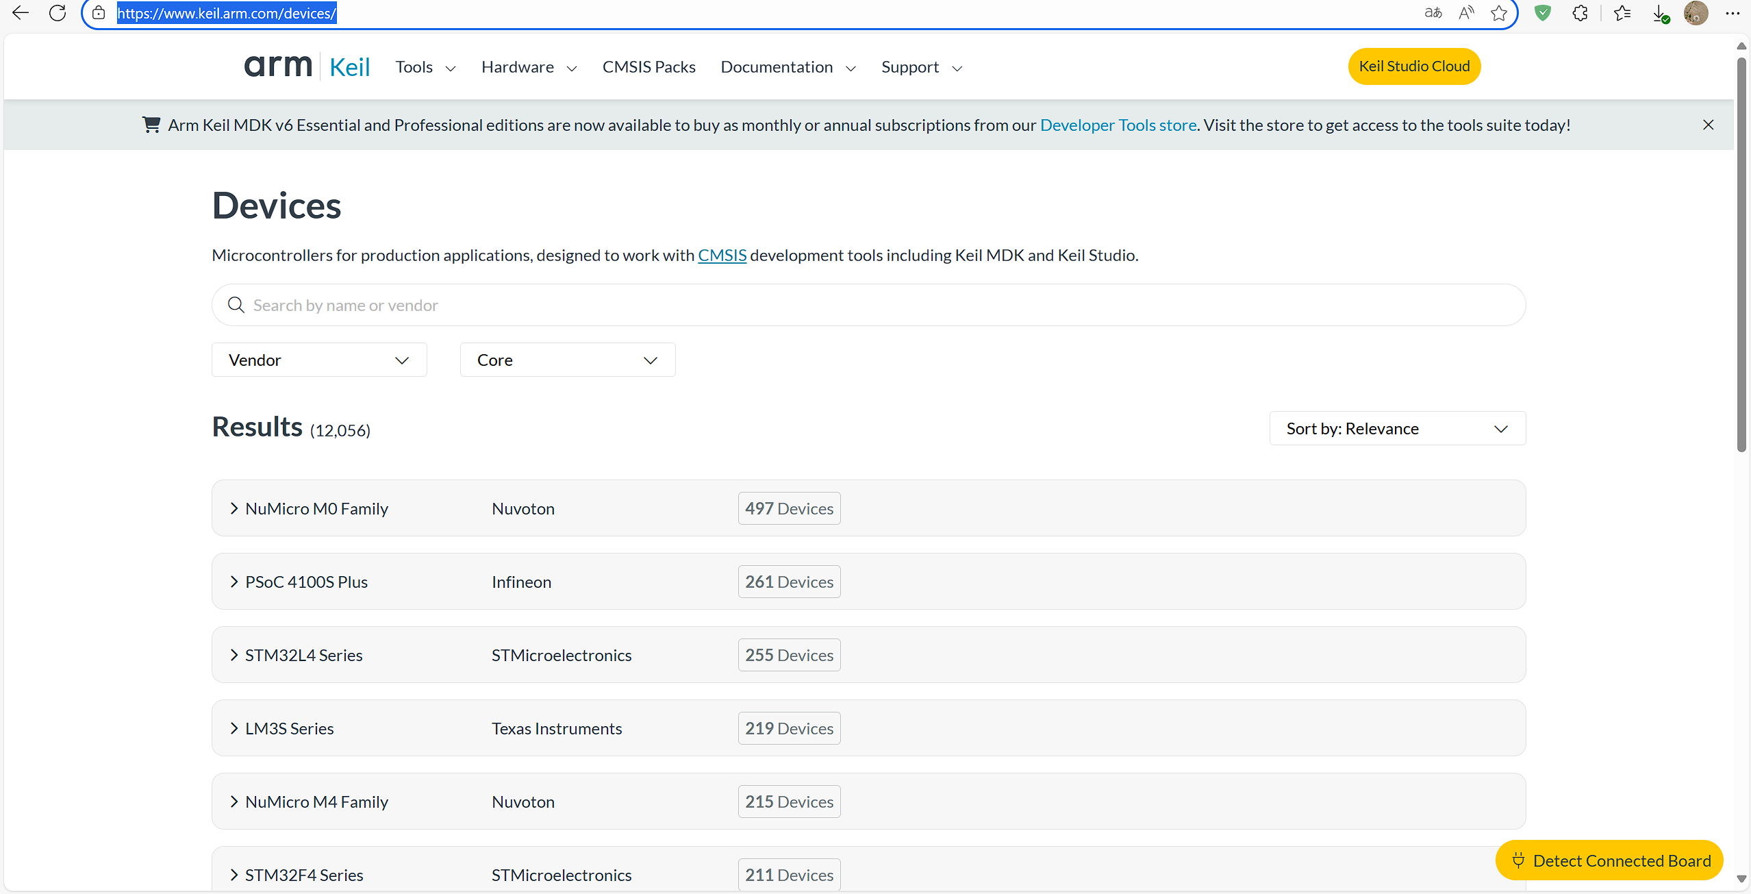Open the browser extensions puzzle icon
This screenshot has width=1751, height=894.
point(1580,13)
